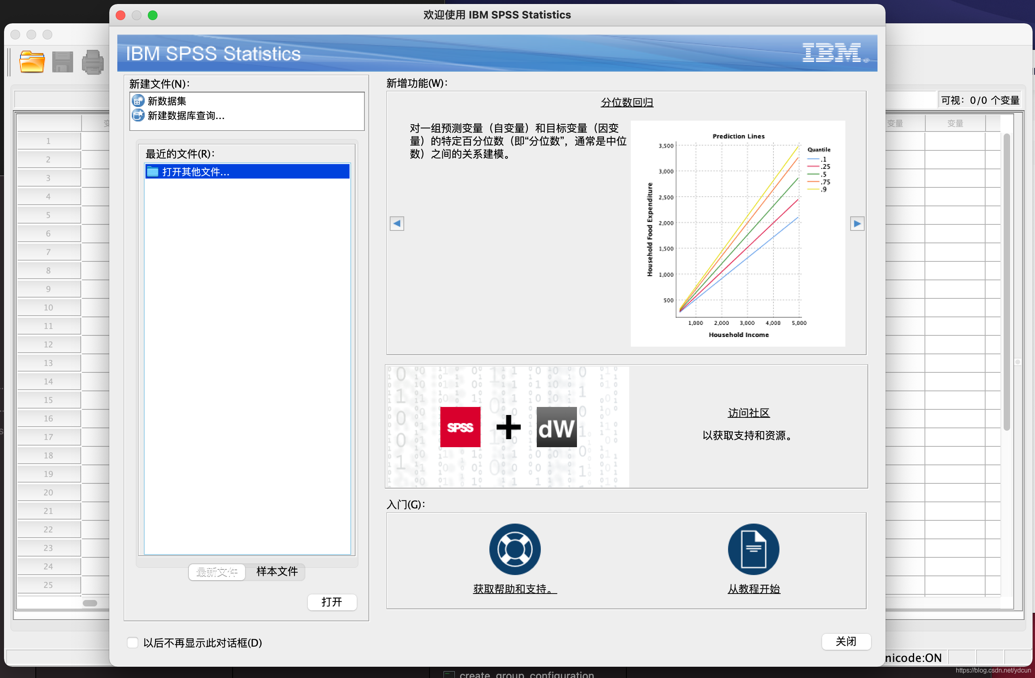Click the red SPSS logo tile

460,427
